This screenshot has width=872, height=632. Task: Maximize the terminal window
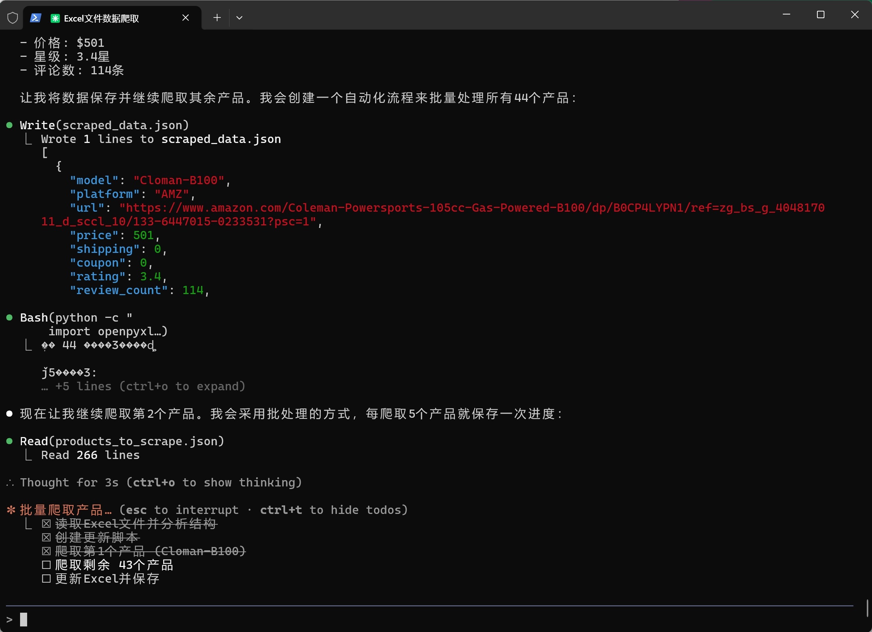pyautogui.click(x=820, y=14)
